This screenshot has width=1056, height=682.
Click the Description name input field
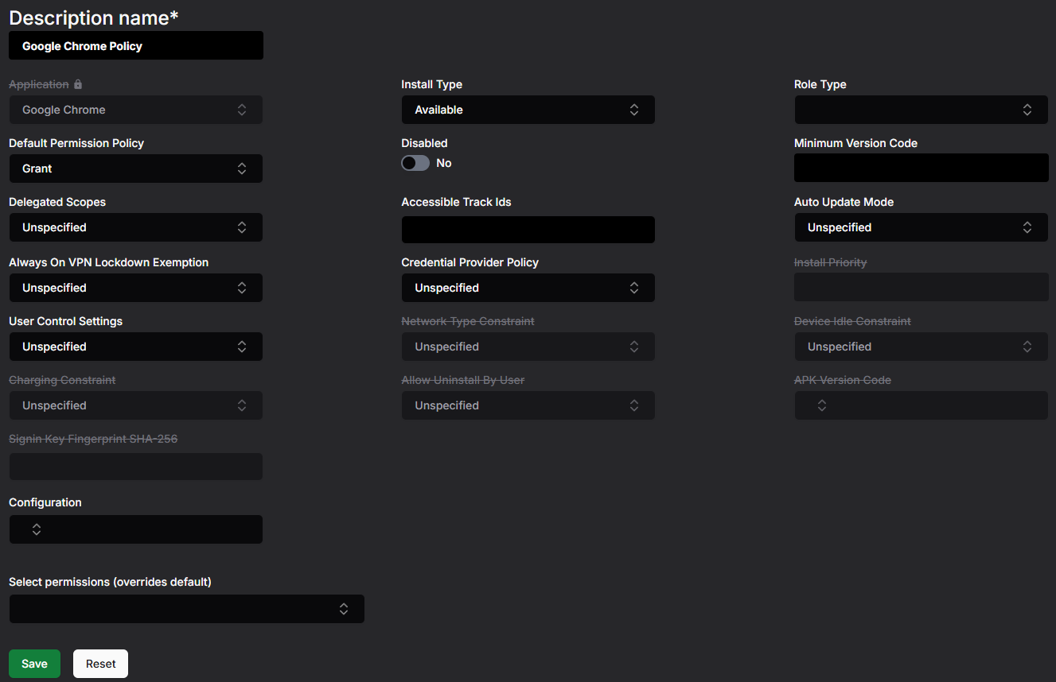pyautogui.click(x=135, y=45)
